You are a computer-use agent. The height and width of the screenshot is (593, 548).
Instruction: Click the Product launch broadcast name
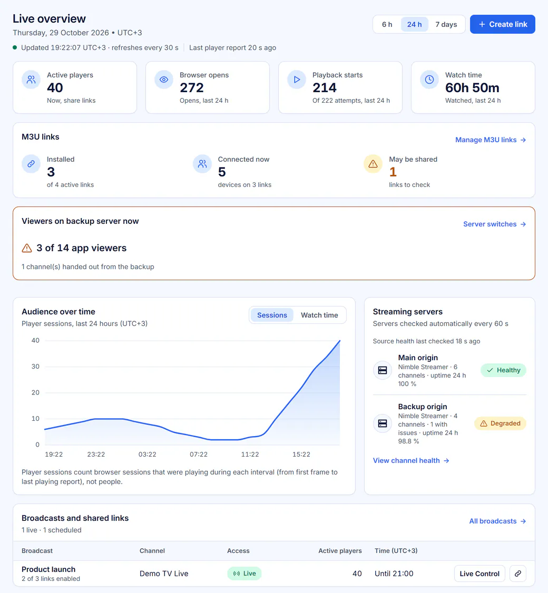click(48, 569)
